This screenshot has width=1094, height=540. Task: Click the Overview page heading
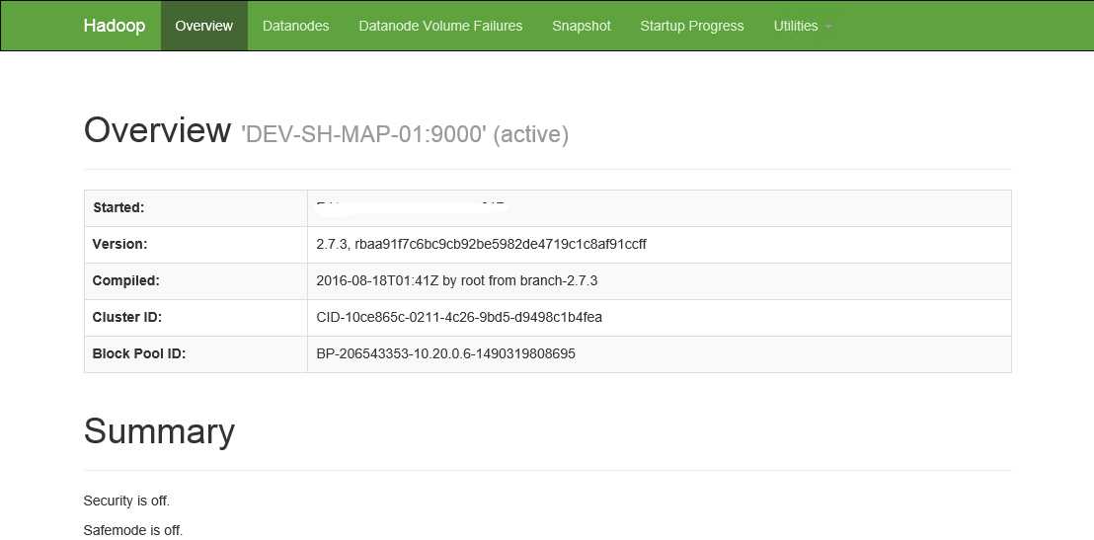click(x=157, y=129)
